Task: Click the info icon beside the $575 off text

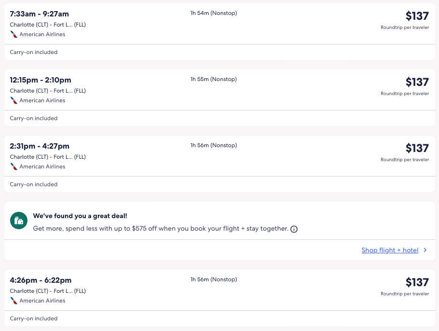Action: pos(294,229)
